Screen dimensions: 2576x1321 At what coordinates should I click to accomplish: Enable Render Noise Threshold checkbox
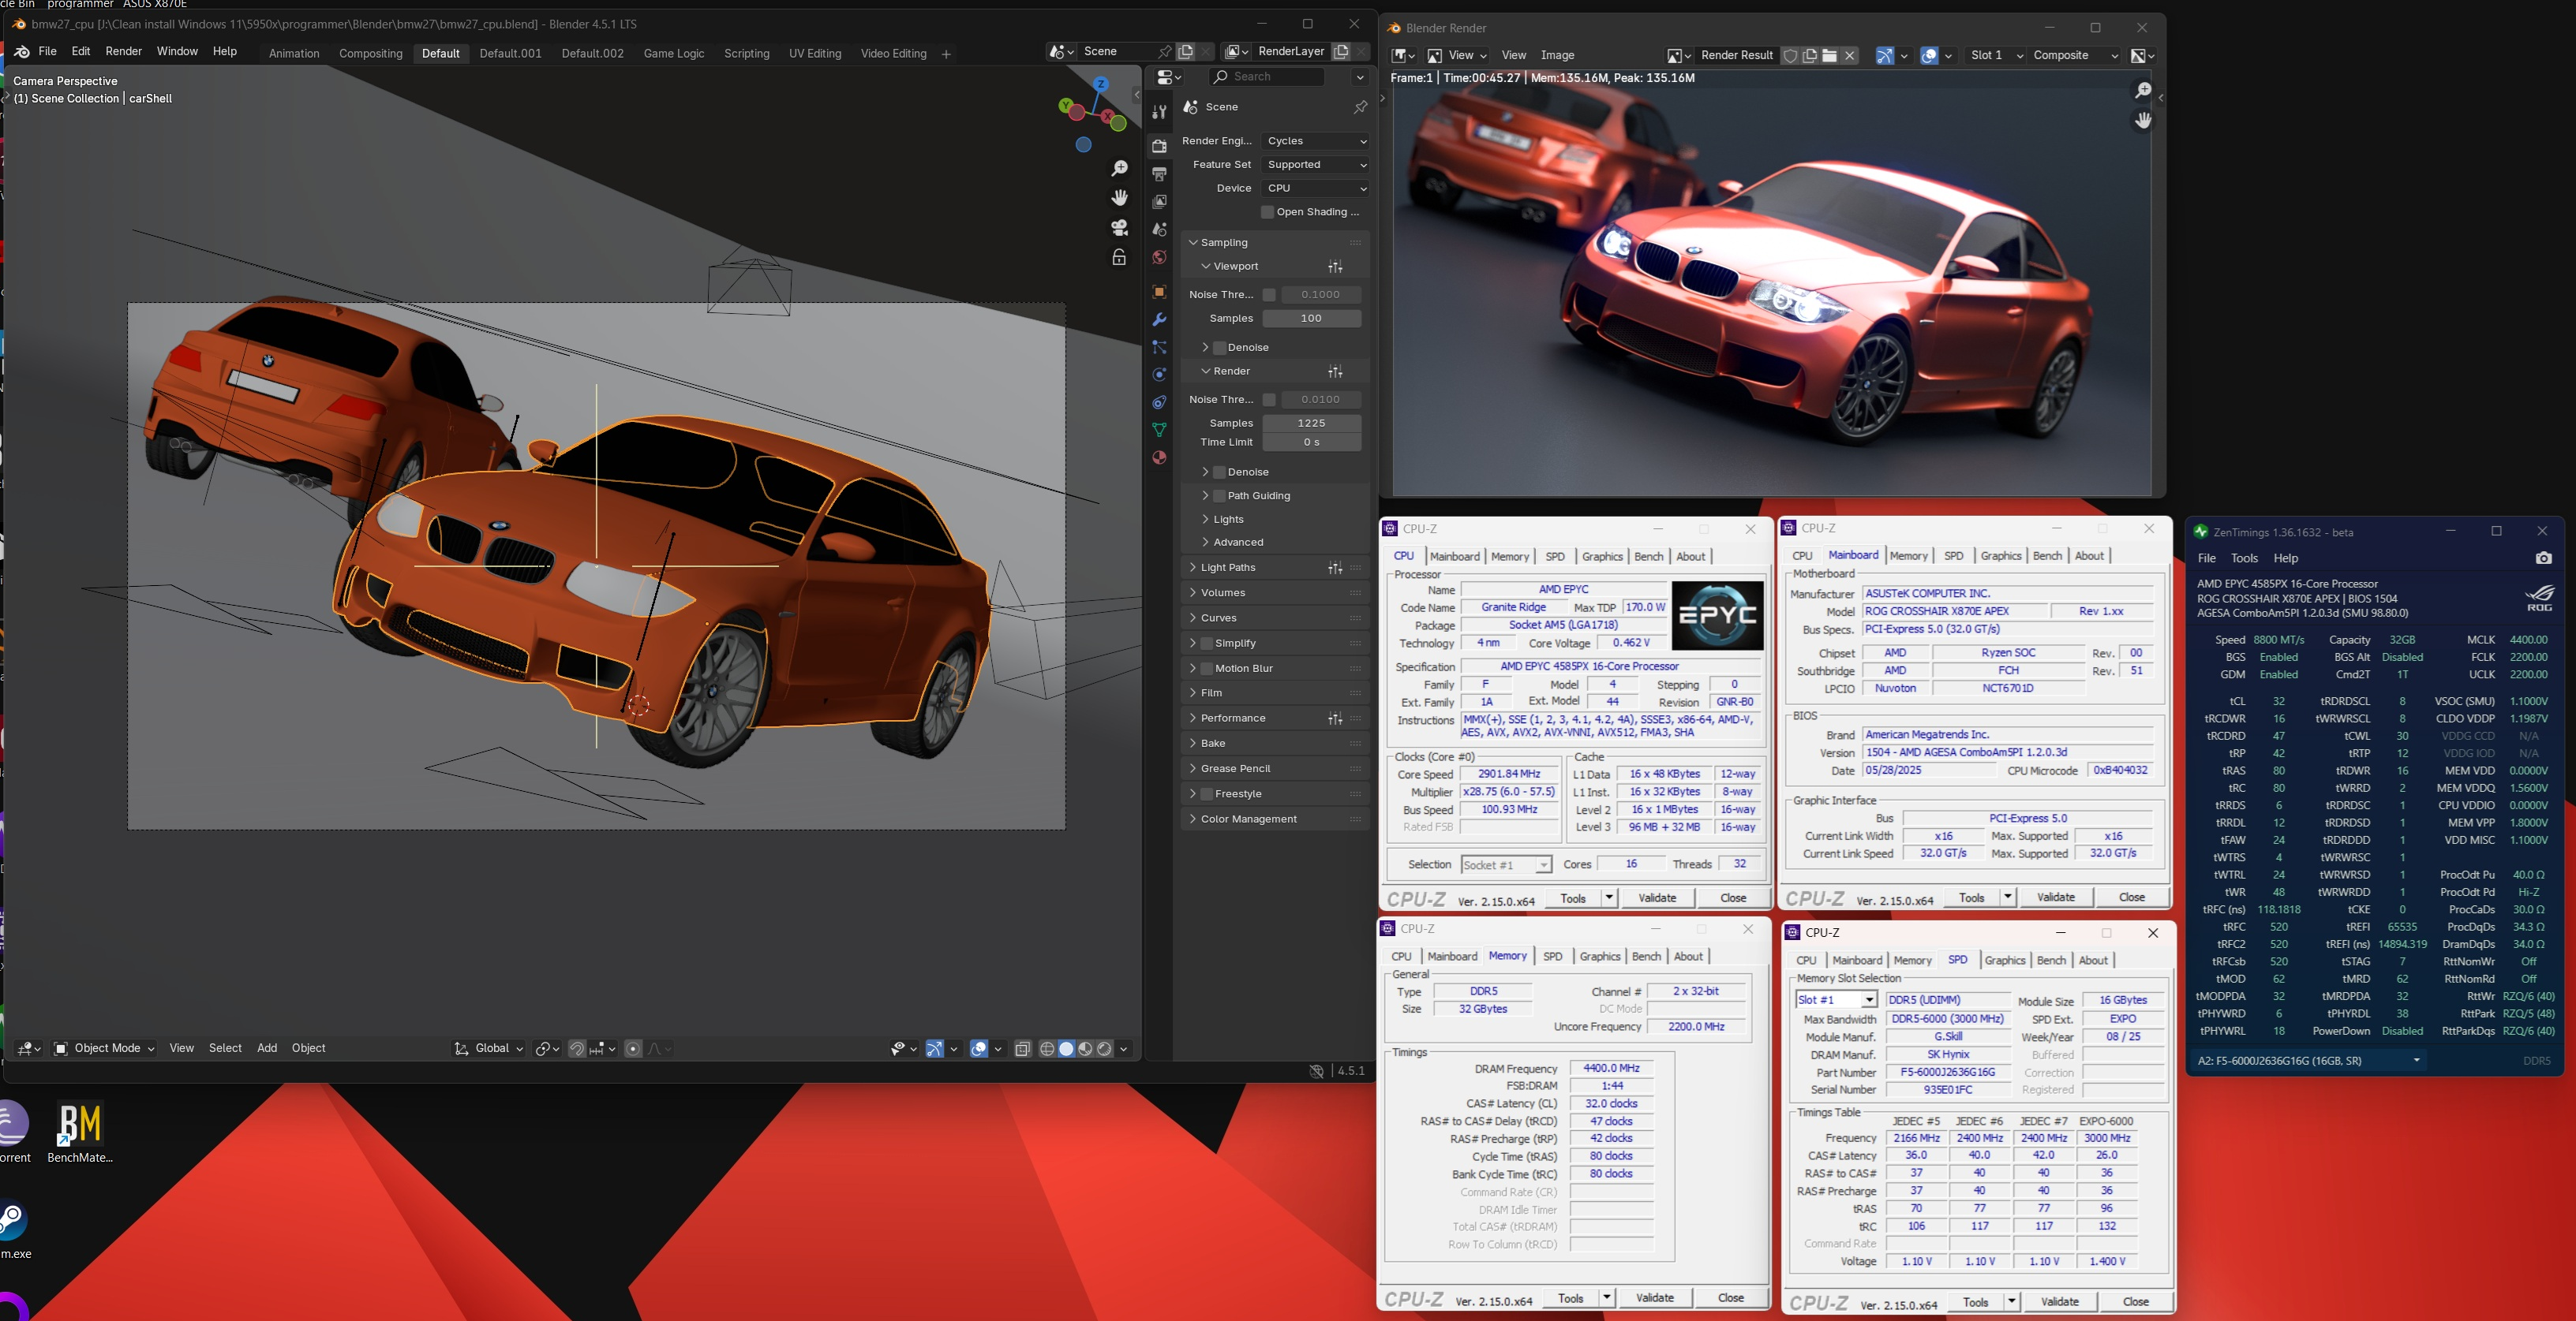pyautogui.click(x=1269, y=400)
